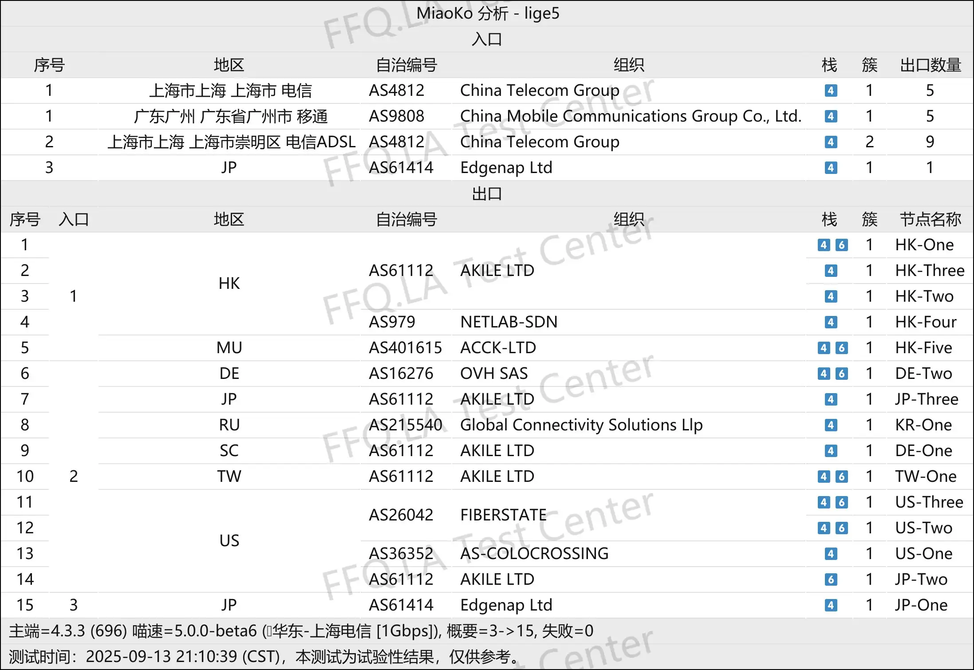The image size is (974, 670).
Task: Click the IPv6 badge in US-Three row
Action: [841, 502]
